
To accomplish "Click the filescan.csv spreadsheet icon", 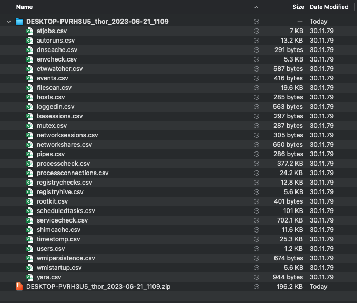I will click(x=30, y=88).
